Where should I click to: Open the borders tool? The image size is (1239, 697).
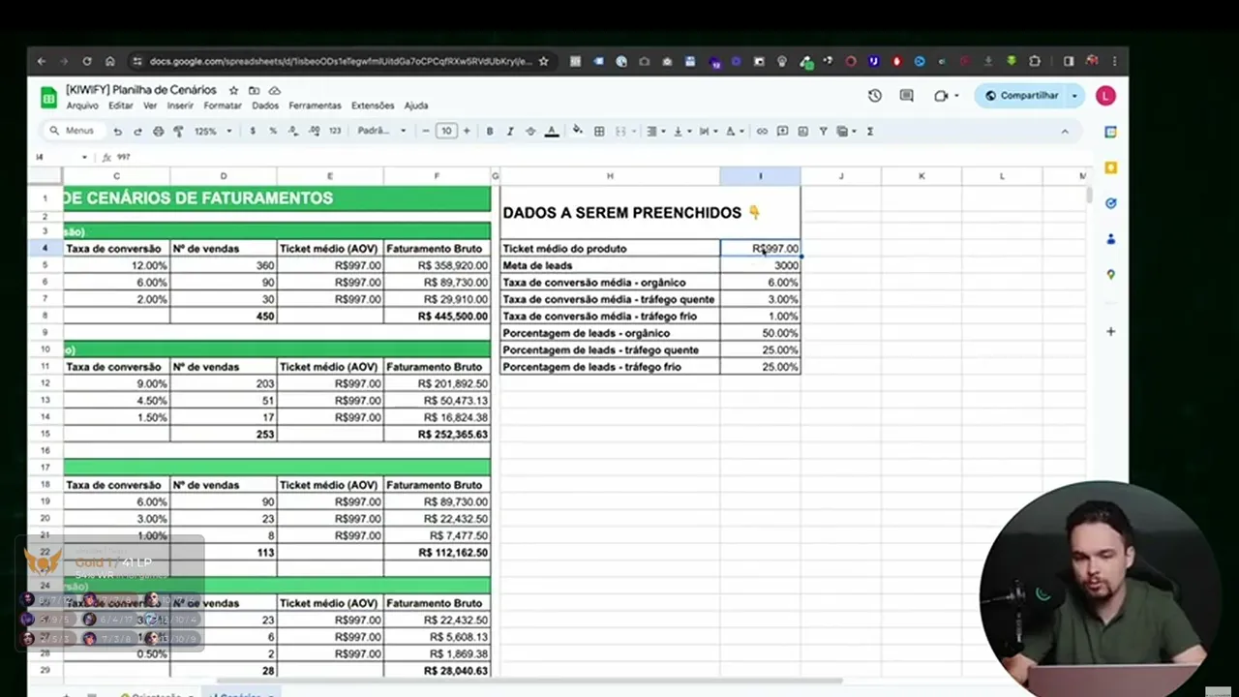pyautogui.click(x=599, y=131)
